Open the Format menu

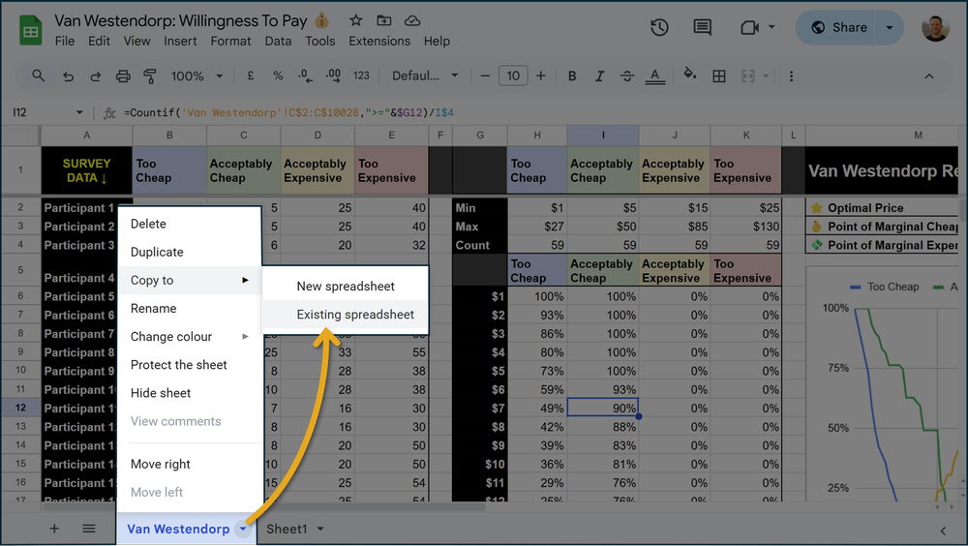point(231,41)
